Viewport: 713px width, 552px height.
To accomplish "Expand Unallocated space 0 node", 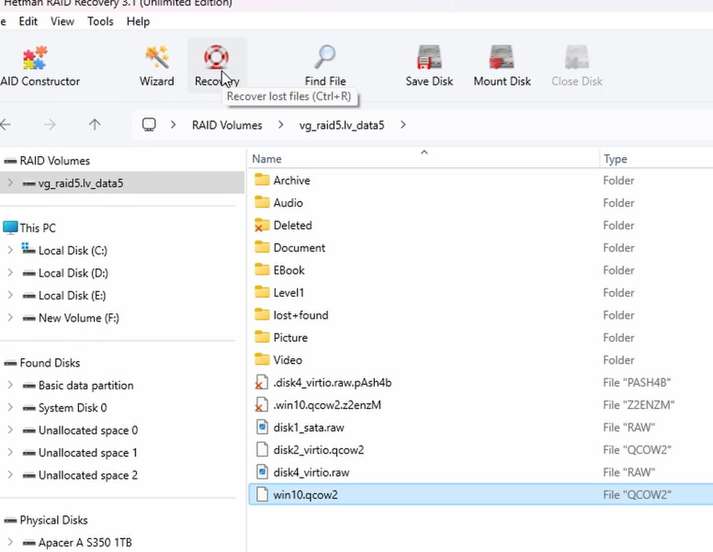I will point(10,430).
